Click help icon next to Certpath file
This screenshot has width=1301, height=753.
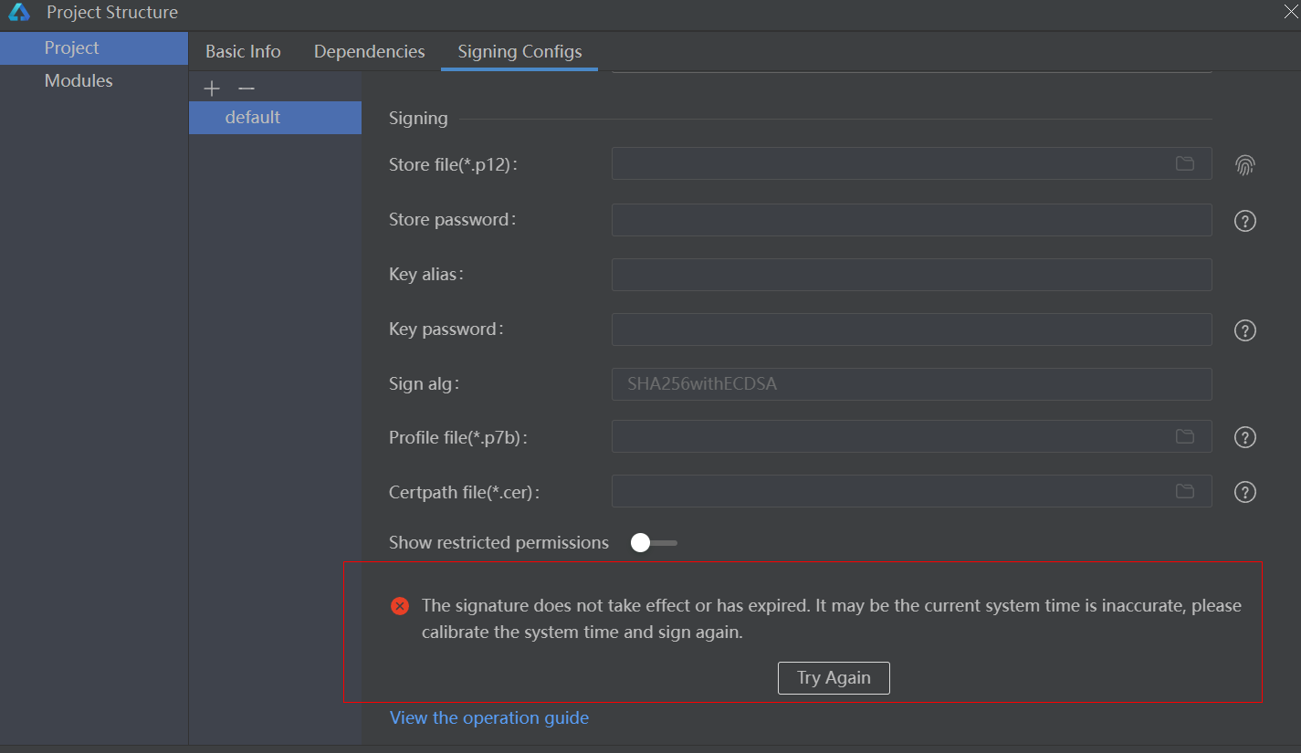click(x=1244, y=492)
